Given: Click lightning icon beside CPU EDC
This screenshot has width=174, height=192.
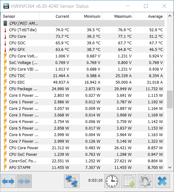Looking at the screenshot, I should 5,82.
